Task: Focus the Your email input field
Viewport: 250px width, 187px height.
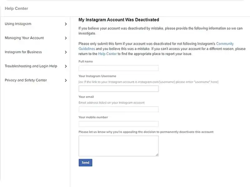Action: point(119,109)
